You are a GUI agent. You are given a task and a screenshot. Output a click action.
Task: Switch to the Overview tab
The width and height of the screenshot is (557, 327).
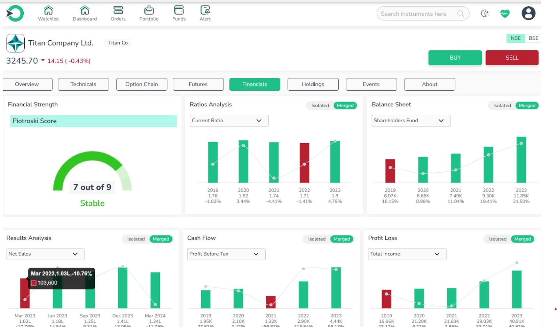pyautogui.click(x=27, y=84)
